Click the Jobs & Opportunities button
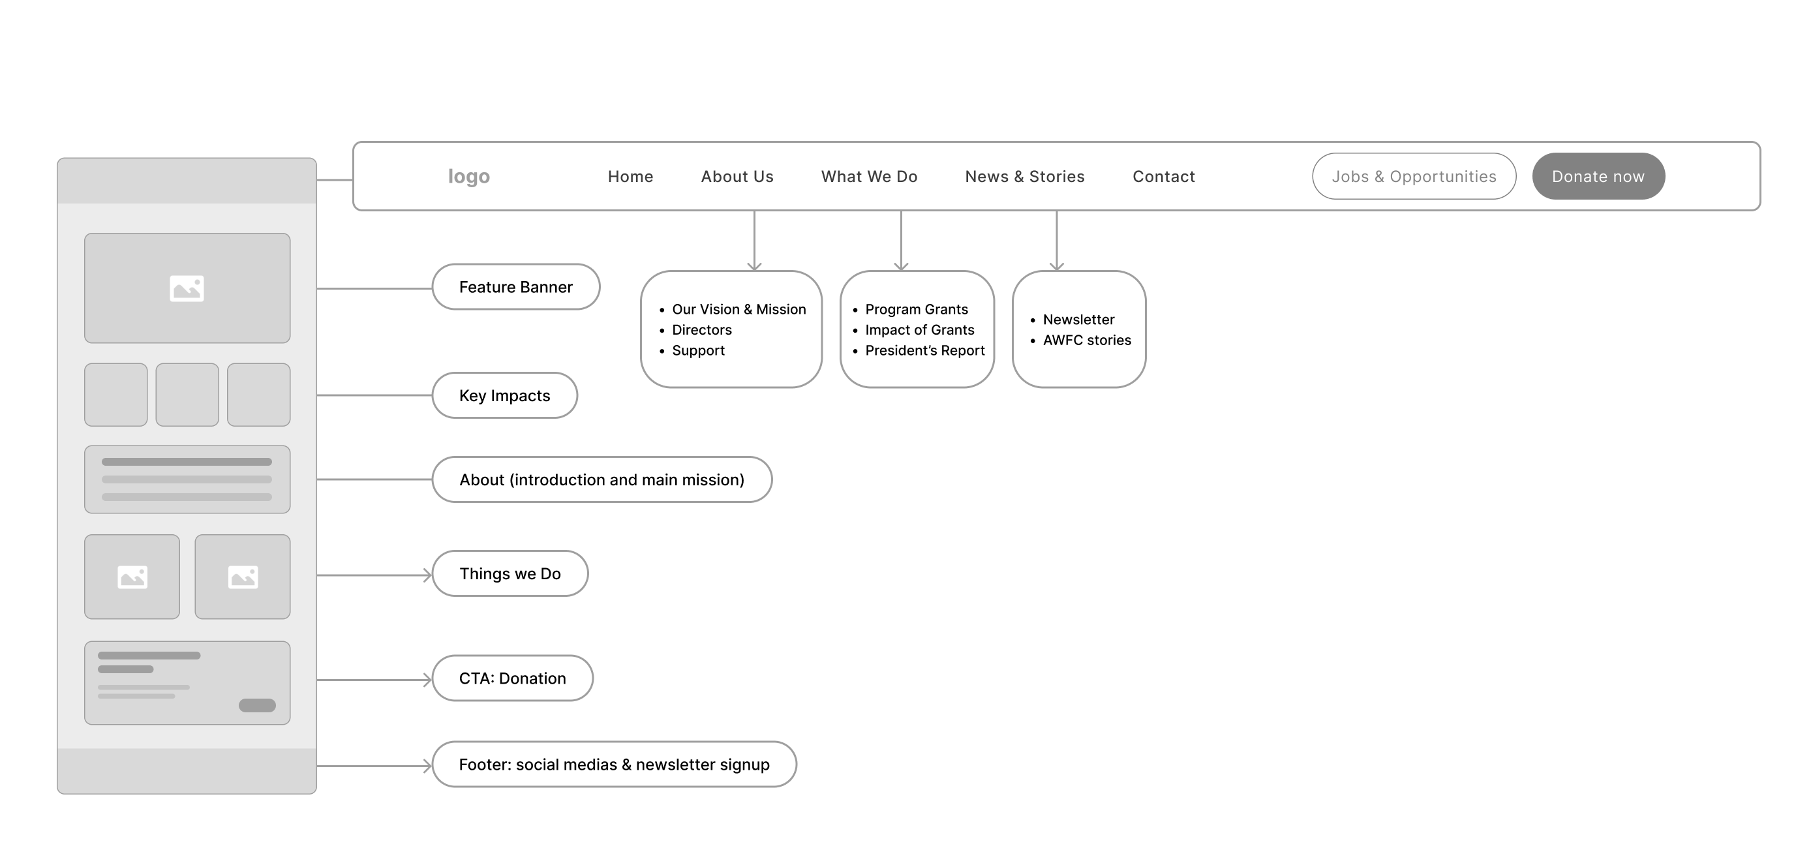1796x863 pixels. coord(1414,176)
